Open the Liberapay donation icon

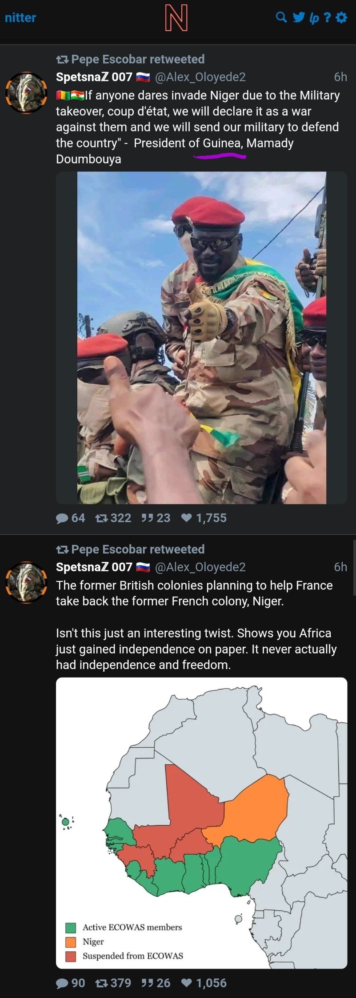coord(314,18)
